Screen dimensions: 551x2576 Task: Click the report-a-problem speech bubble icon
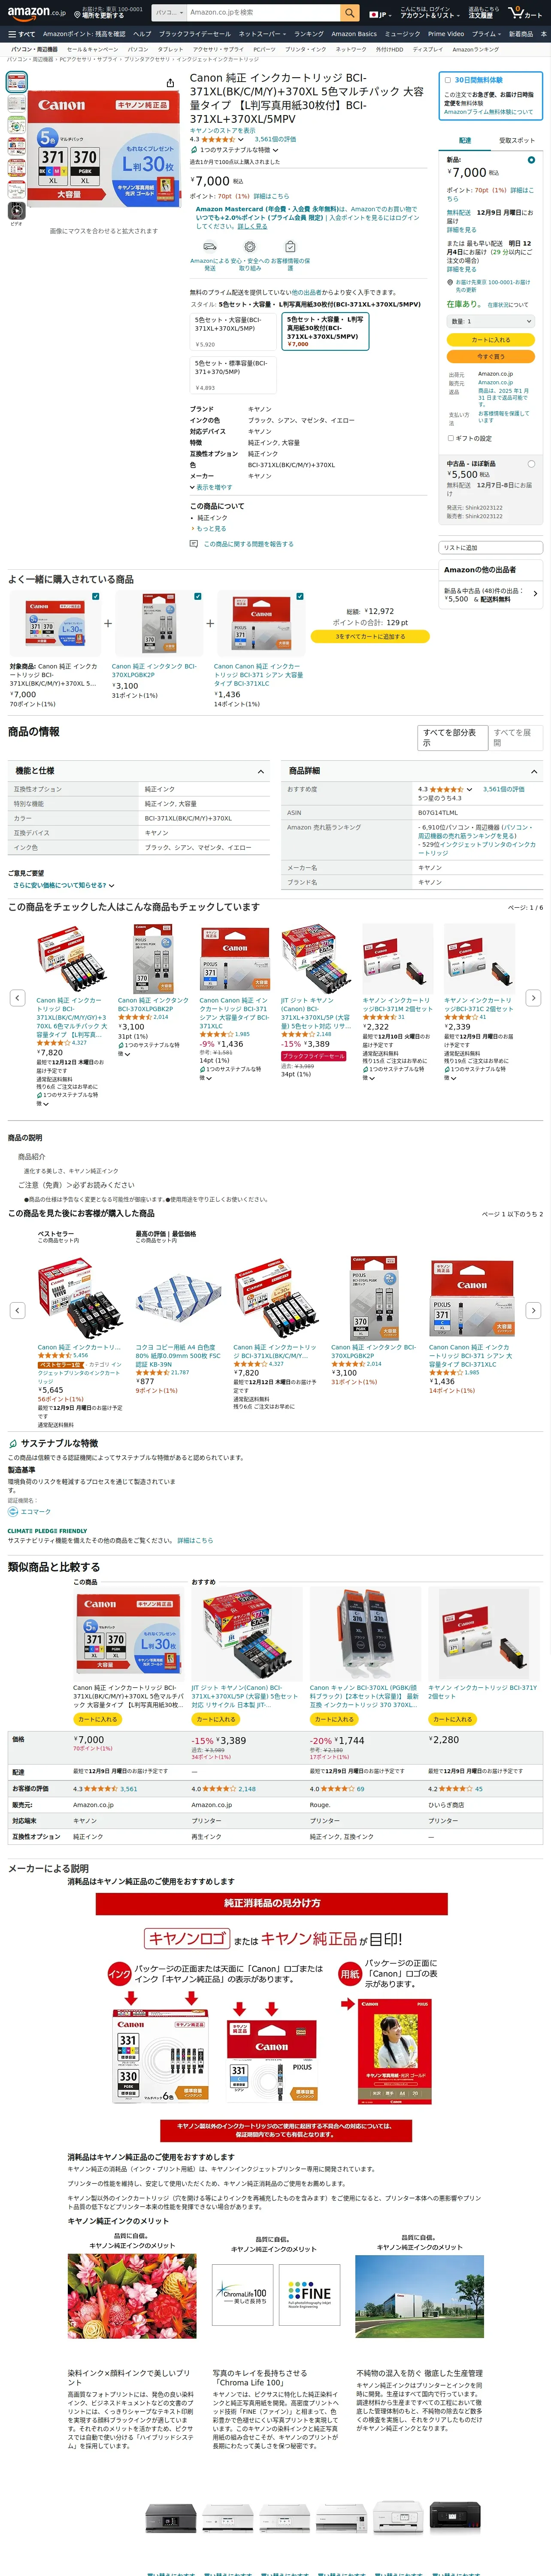coord(194,544)
